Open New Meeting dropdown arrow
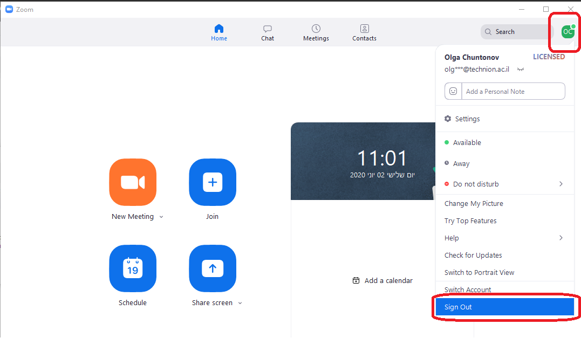This screenshot has width=581, height=338. [x=161, y=217]
